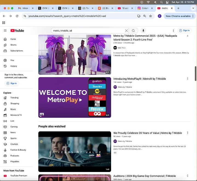Open tab search dropdown chevron
The height and width of the screenshot is (181, 197).
coord(193,8)
